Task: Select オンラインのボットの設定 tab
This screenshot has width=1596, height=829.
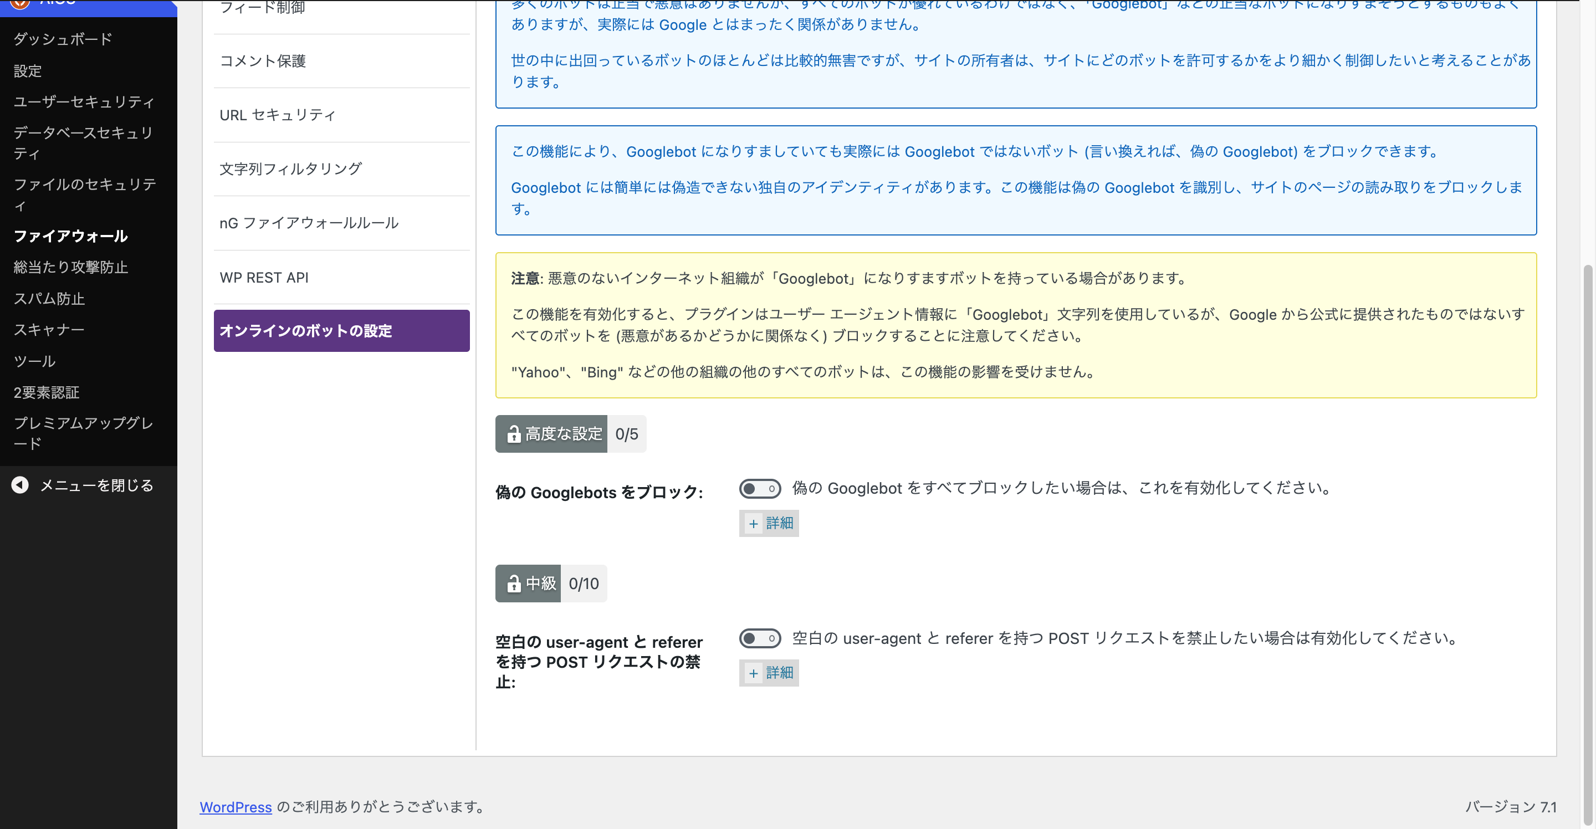Action: (341, 331)
